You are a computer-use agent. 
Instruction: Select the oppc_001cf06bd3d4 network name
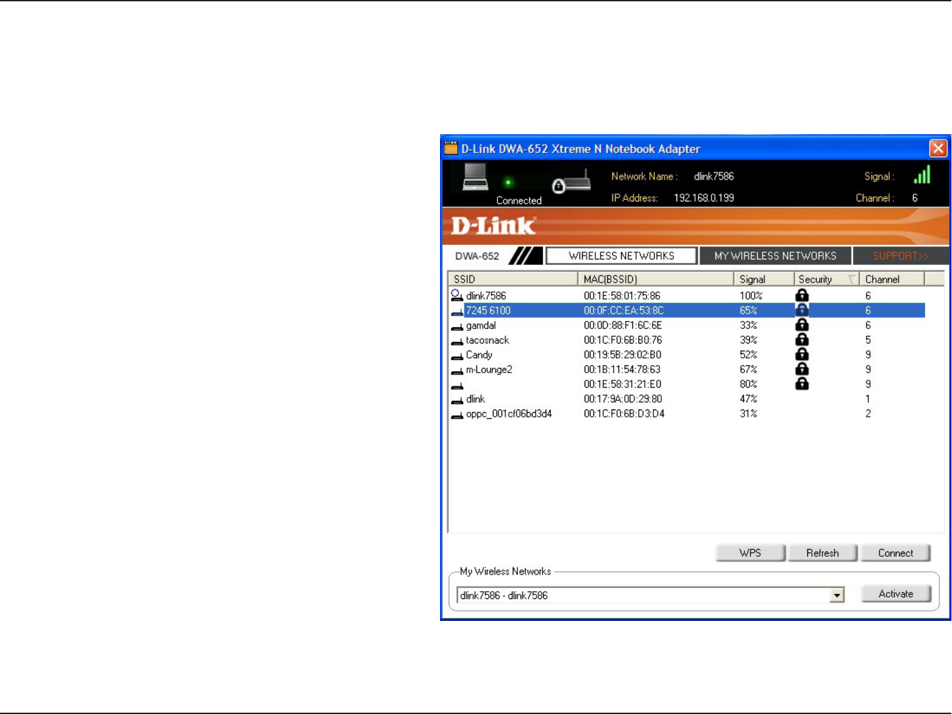click(x=509, y=413)
